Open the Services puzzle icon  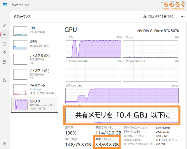pyautogui.click(x=4, y=80)
